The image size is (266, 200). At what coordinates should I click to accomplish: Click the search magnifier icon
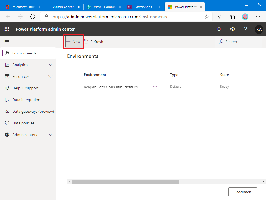[221, 41]
